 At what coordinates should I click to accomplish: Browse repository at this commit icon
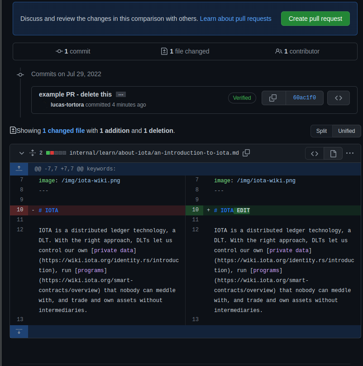tap(338, 98)
